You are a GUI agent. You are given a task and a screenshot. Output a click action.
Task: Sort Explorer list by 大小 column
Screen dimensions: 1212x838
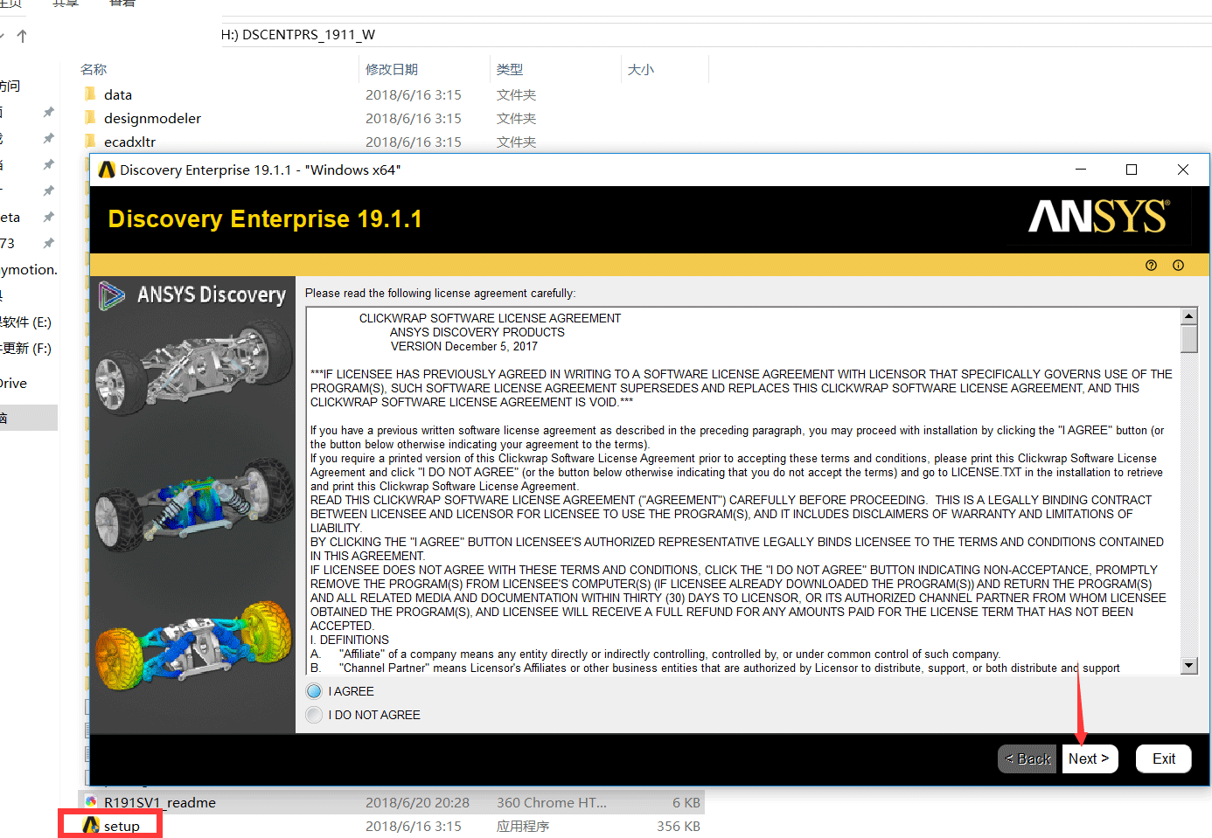(641, 69)
